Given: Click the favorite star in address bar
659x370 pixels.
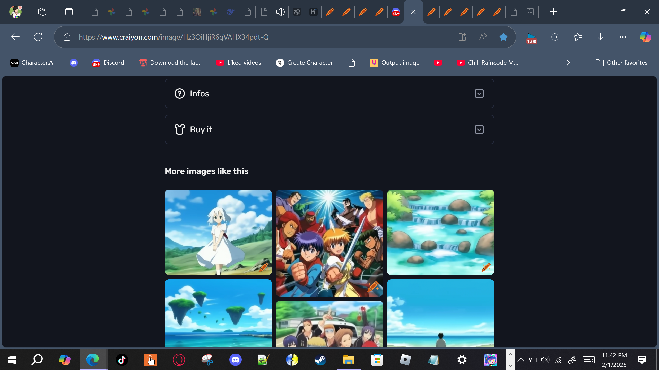Looking at the screenshot, I should 503,37.
